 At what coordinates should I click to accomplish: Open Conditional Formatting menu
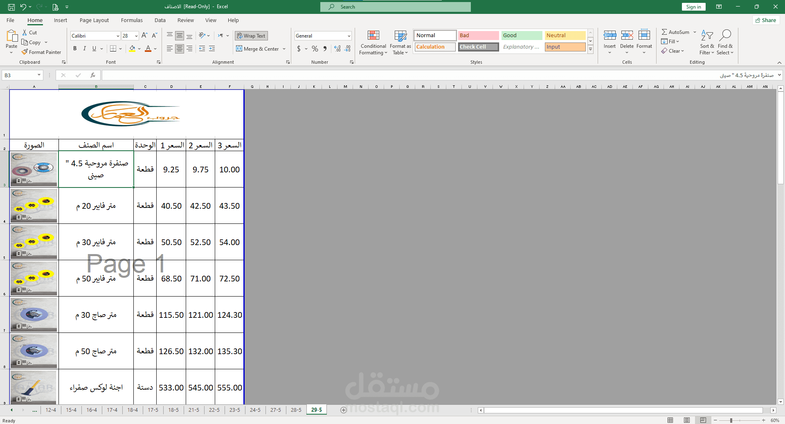(373, 42)
